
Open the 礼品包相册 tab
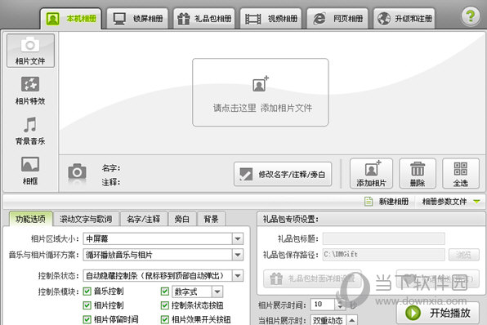point(204,19)
